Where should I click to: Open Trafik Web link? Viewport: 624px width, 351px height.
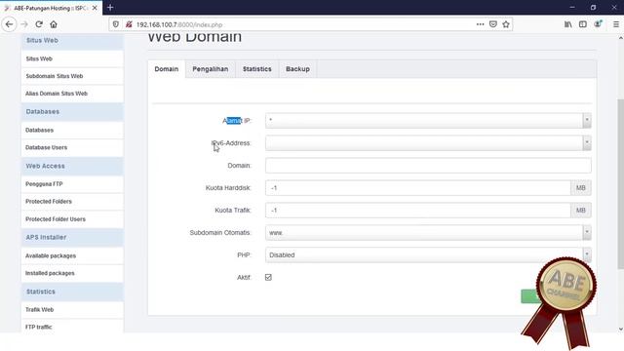(72, 310)
